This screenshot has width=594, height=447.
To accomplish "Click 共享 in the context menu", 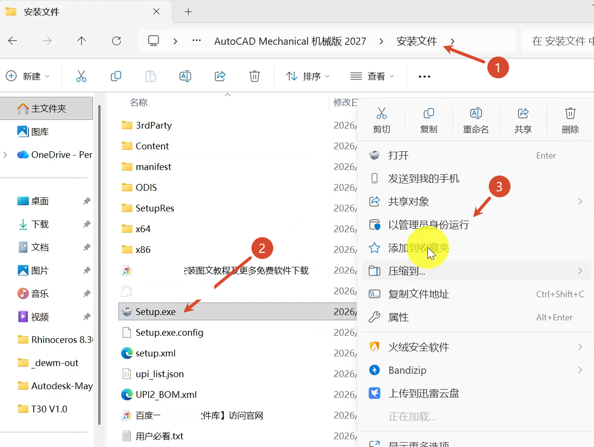I will pos(523,120).
